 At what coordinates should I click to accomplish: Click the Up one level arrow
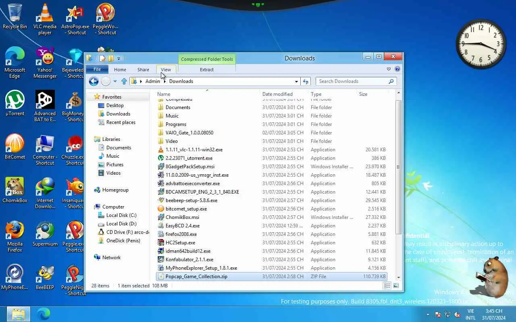(124, 81)
